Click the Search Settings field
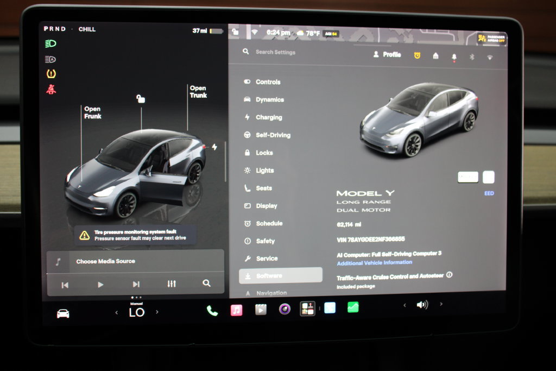This screenshot has width=556, height=371. 275,52
